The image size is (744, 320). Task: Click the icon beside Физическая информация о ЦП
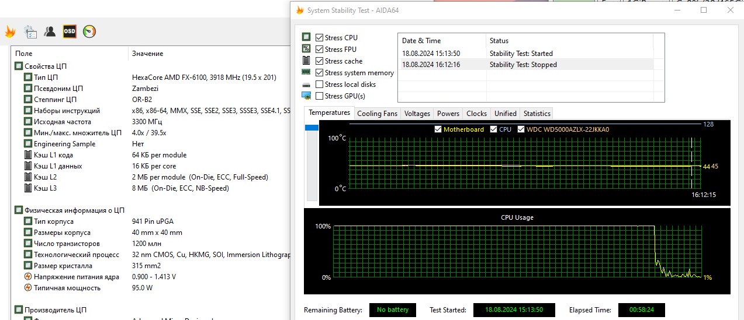coord(19,210)
